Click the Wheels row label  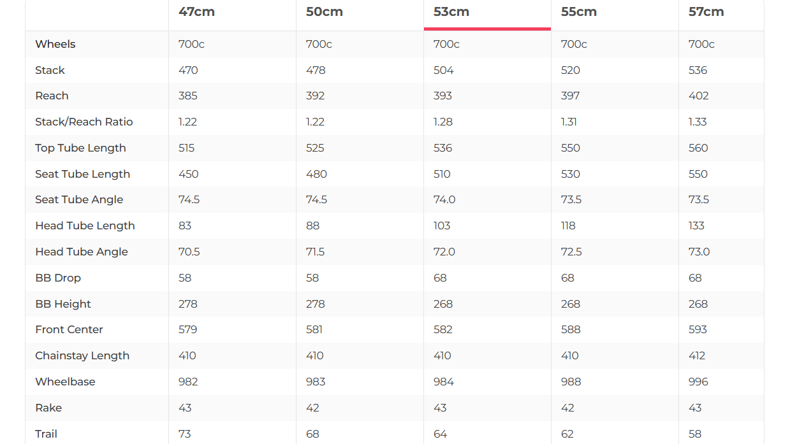tap(55, 44)
